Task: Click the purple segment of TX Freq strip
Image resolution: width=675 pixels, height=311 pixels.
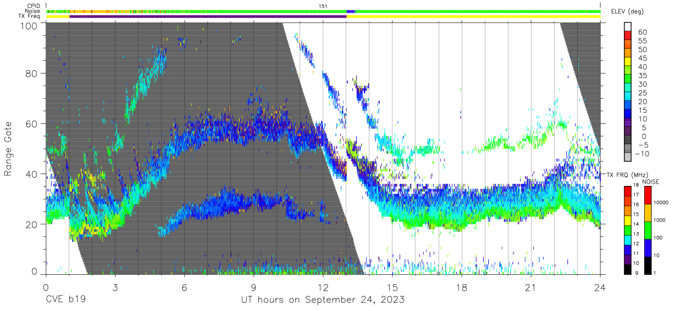Action: click(208, 16)
